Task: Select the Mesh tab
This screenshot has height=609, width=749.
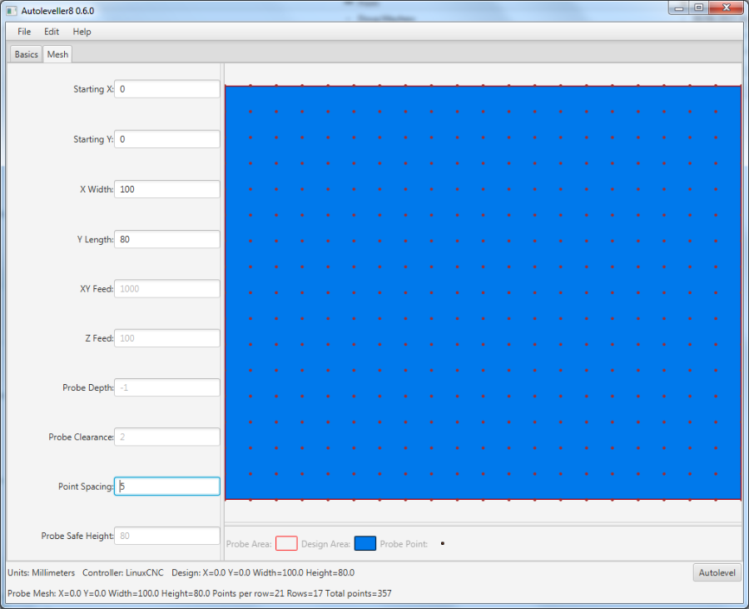Action: pos(57,54)
